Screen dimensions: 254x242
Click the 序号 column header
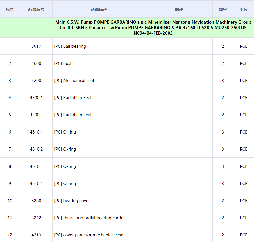[10, 9]
